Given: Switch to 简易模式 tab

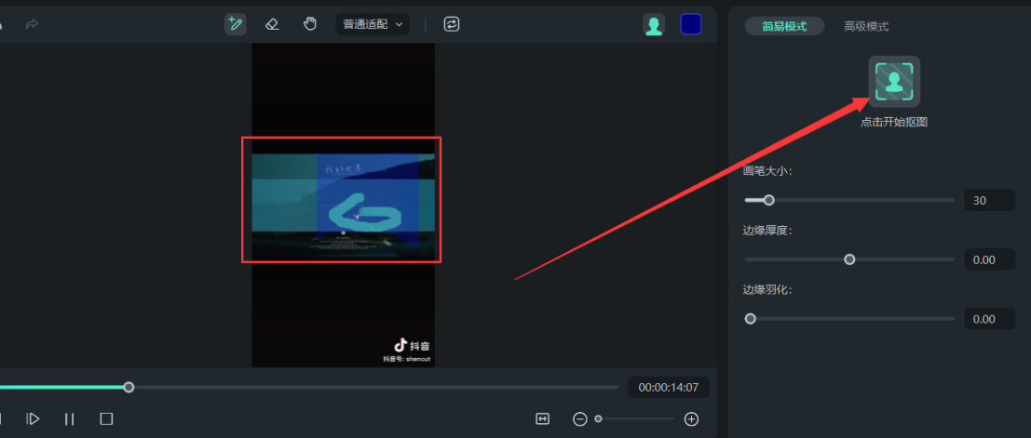Looking at the screenshot, I should (784, 26).
